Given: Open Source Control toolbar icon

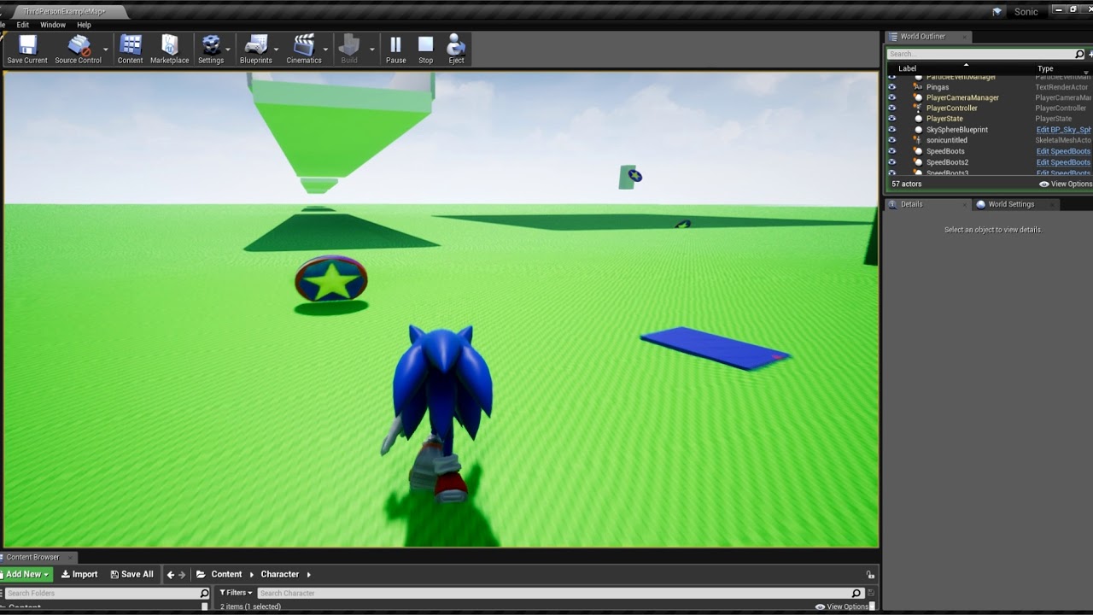Looking at the screenshot, I should click(x=78, y=50).
